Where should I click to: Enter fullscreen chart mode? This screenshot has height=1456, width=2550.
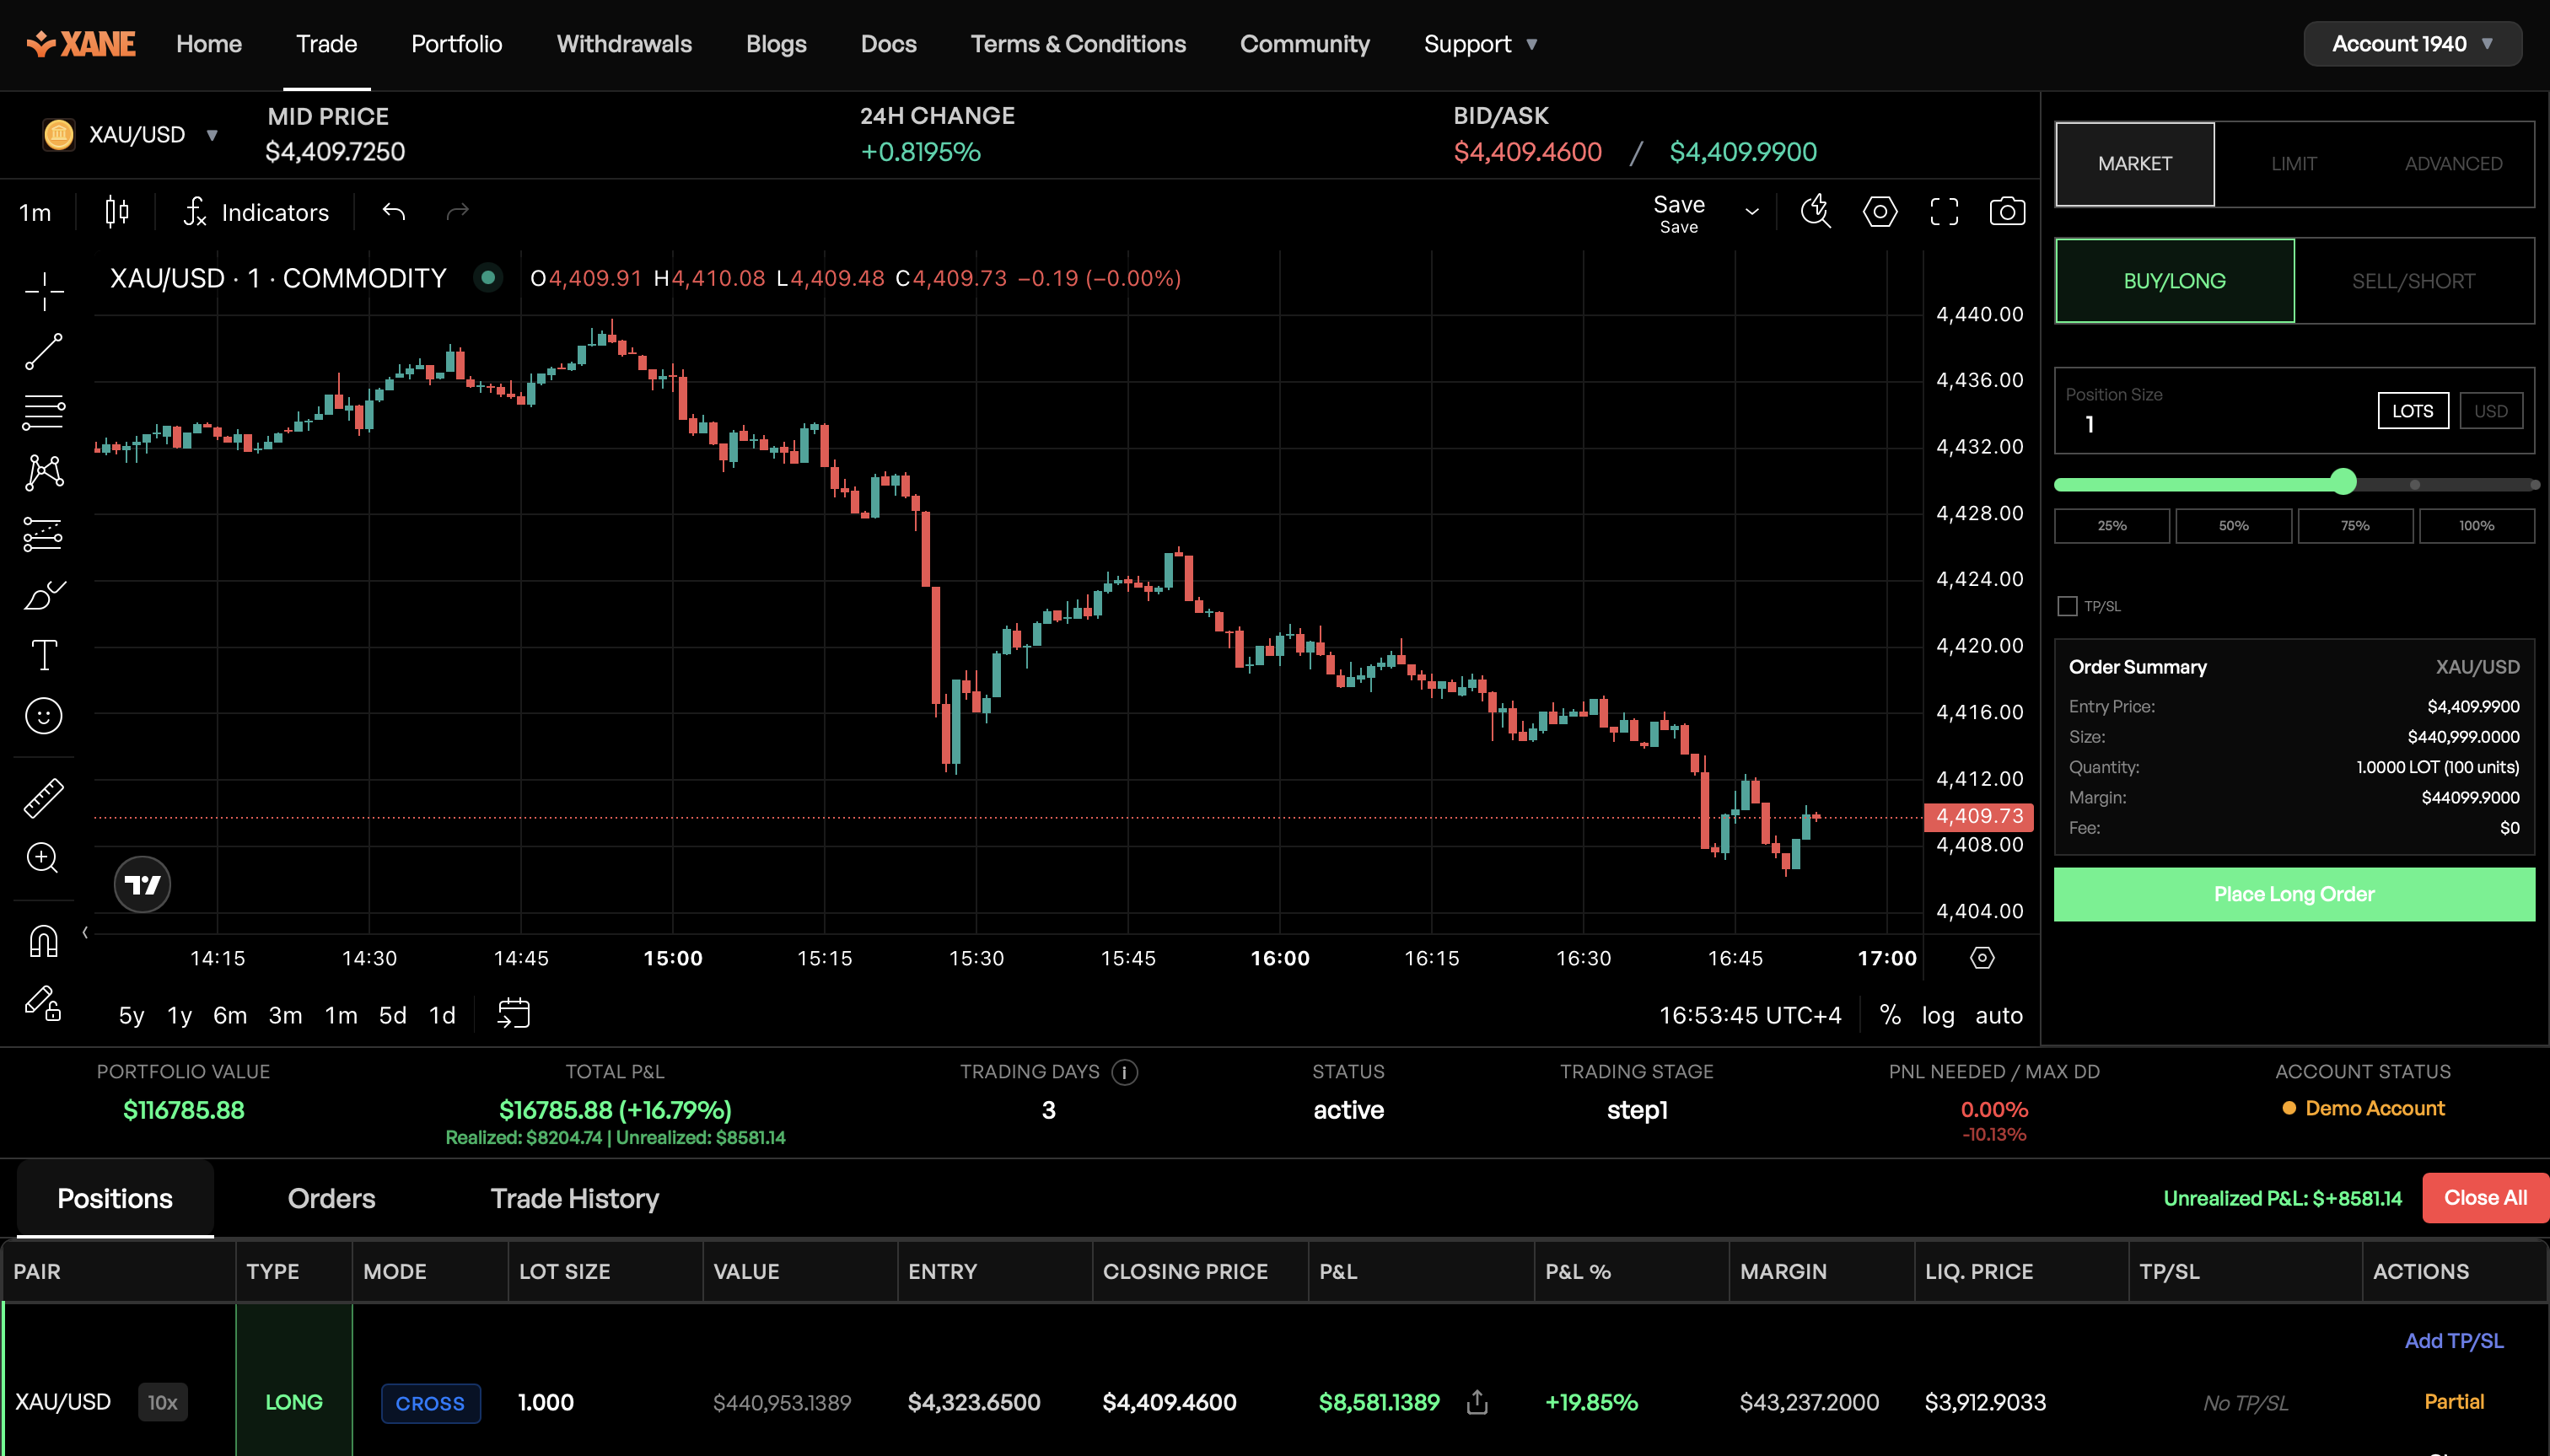1944,211
